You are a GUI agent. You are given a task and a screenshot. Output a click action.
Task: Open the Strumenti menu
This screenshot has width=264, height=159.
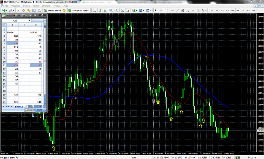46,6
